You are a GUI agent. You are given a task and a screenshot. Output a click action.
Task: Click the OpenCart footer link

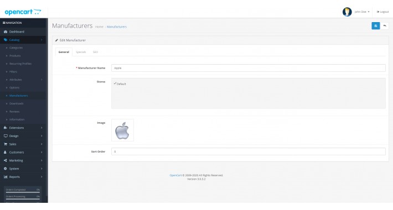coord(175,175)
